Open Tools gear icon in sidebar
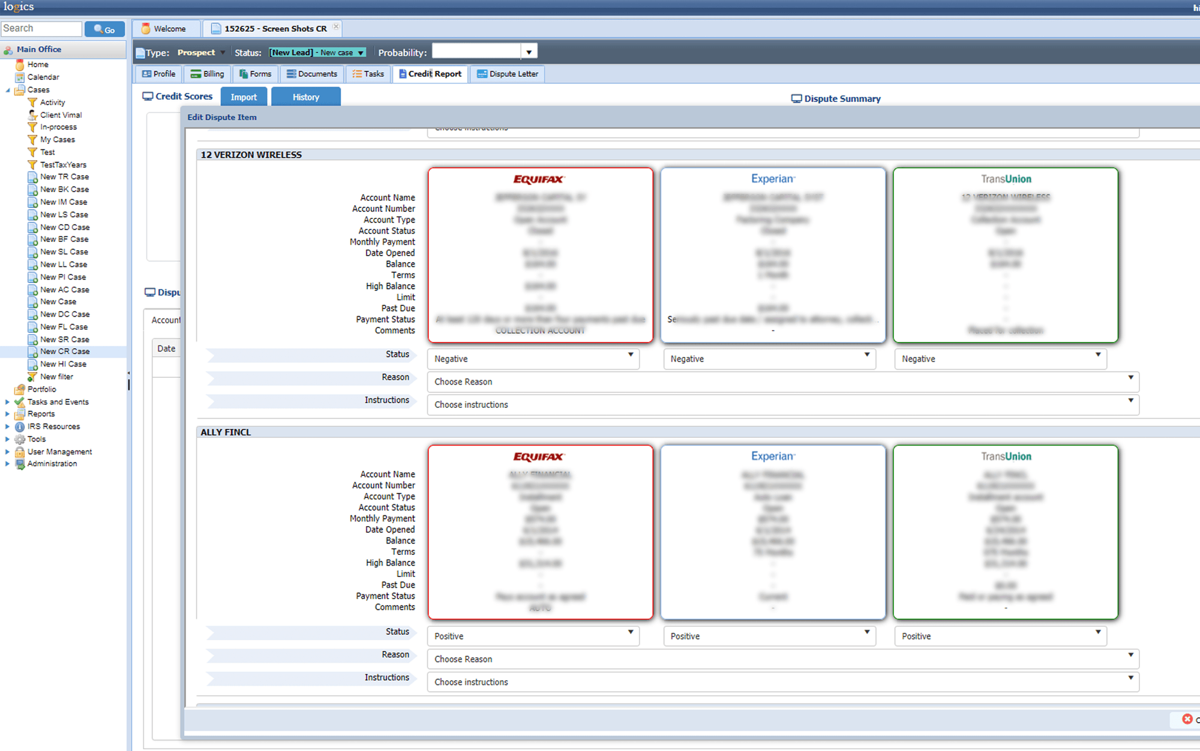 click(x=20, y=440)
